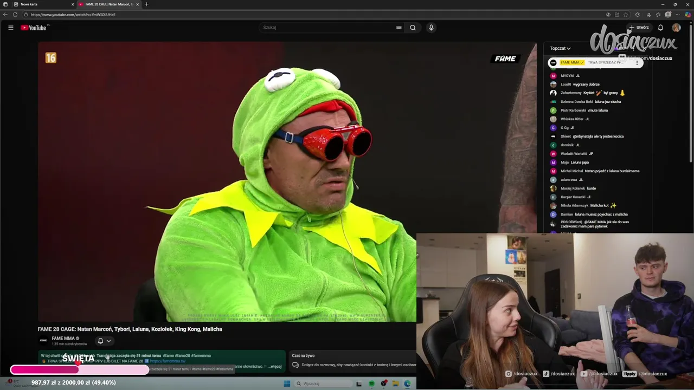Open Spotify from the taskbar

click(371, 383)
